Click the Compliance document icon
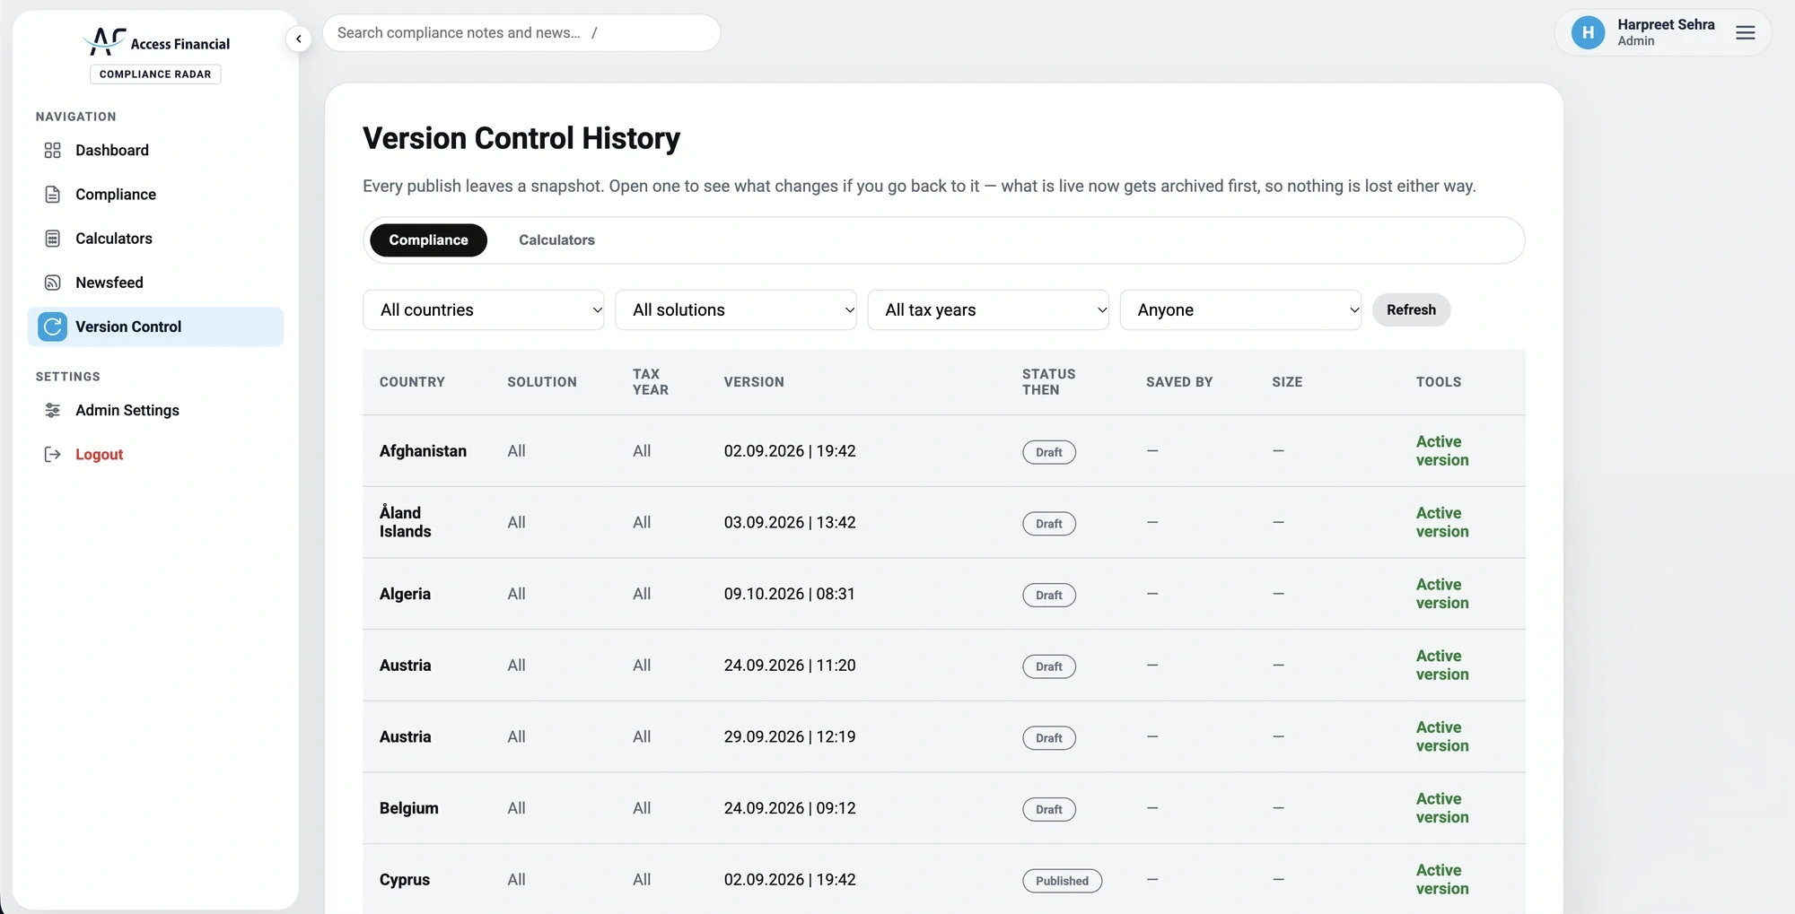1795x914 pixels. (53, 194)
